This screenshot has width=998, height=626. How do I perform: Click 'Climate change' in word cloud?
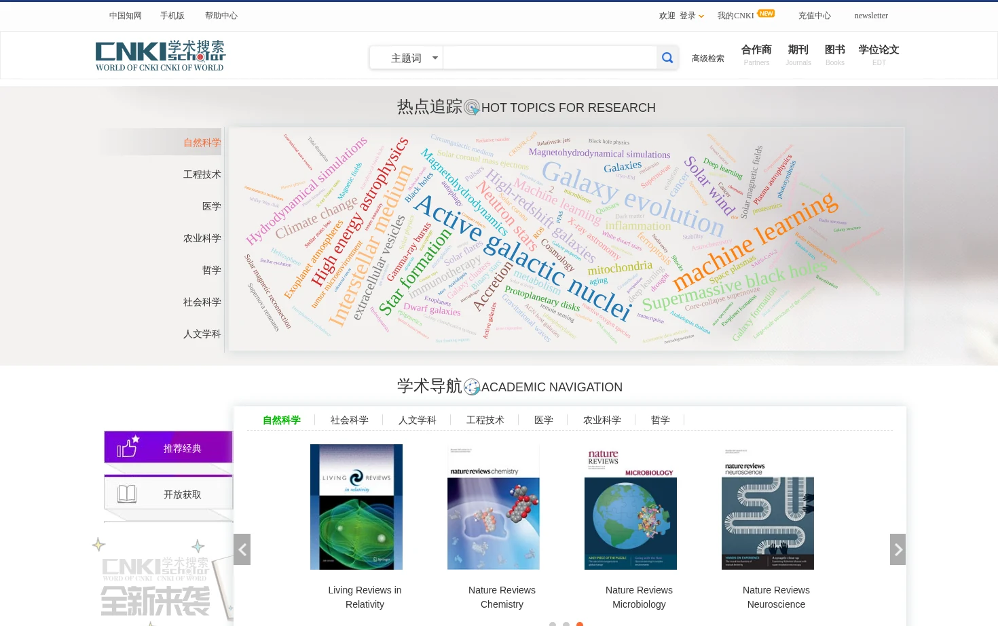pyautogui.click(x=316, y=218)
